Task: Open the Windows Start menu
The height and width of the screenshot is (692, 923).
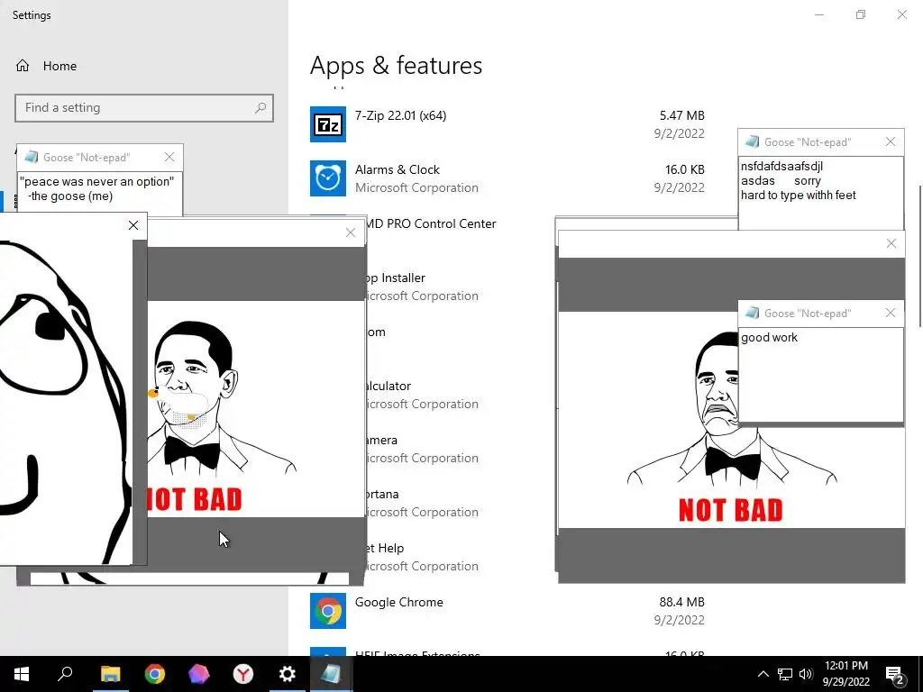Action: pyautogui.click(x=22, y=674)
